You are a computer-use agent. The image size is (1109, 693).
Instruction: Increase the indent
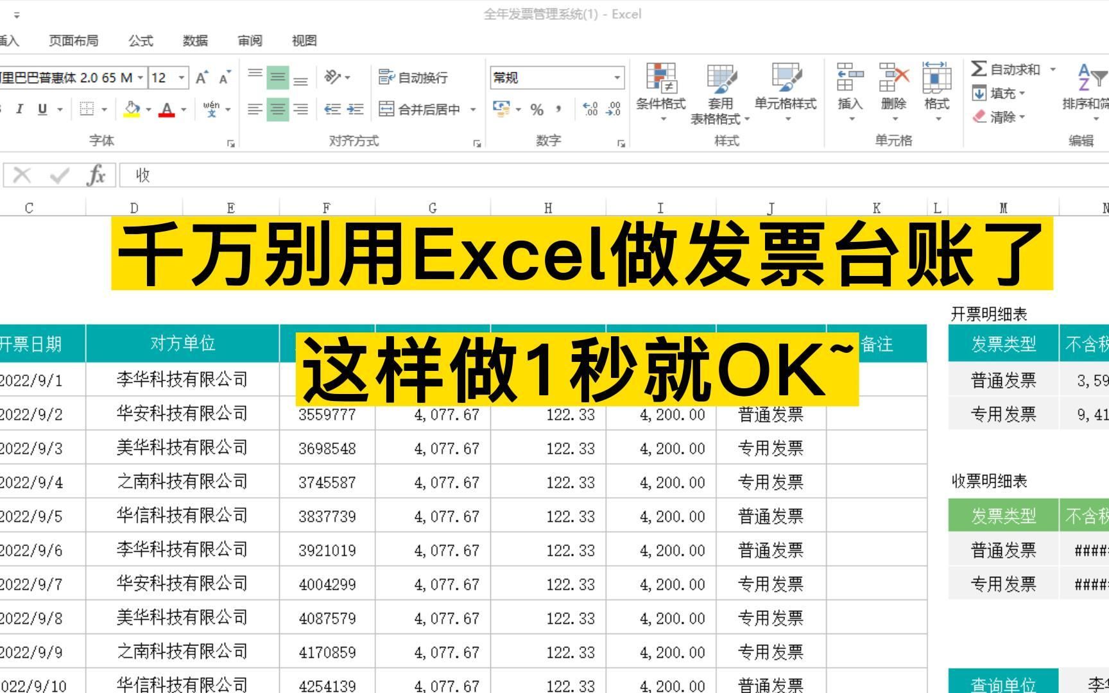pos(355,109)
